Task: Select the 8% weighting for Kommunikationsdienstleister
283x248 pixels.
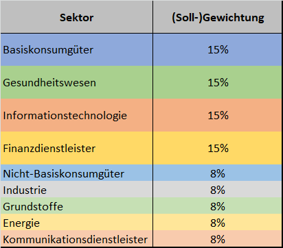Action: (x=218, y=239)
